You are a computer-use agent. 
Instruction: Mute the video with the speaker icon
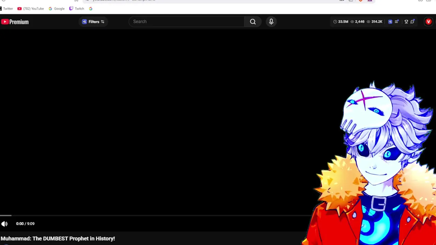4,224
